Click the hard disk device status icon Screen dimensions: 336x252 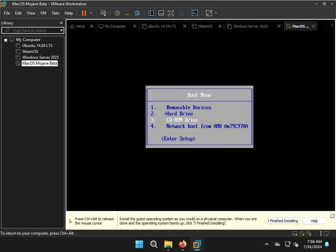[x=295, y=233]
